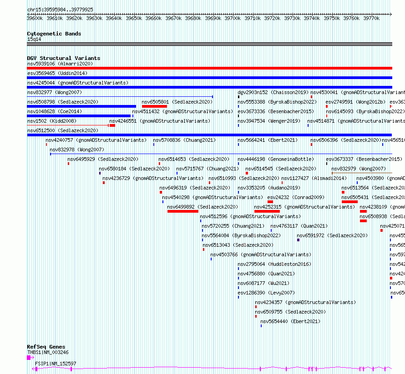Image resolution: width=405 pixels, height=374 pixels.
Task: Click the THBS1|NM_003246 gene label
Action: [x=48, y=352]
